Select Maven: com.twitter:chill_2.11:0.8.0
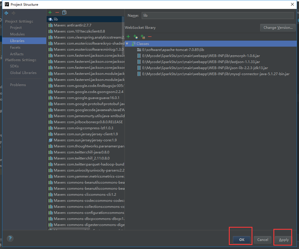 [x=85, y=158]
